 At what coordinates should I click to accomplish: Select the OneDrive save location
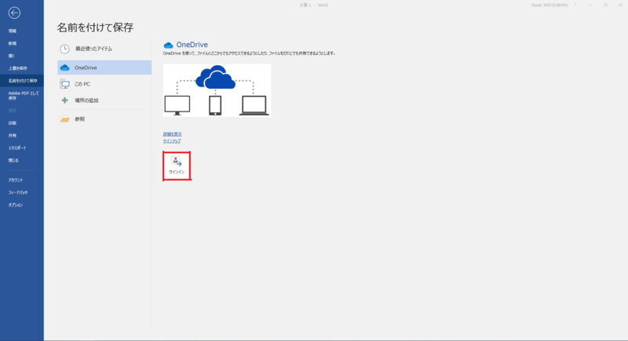[104, 68]
